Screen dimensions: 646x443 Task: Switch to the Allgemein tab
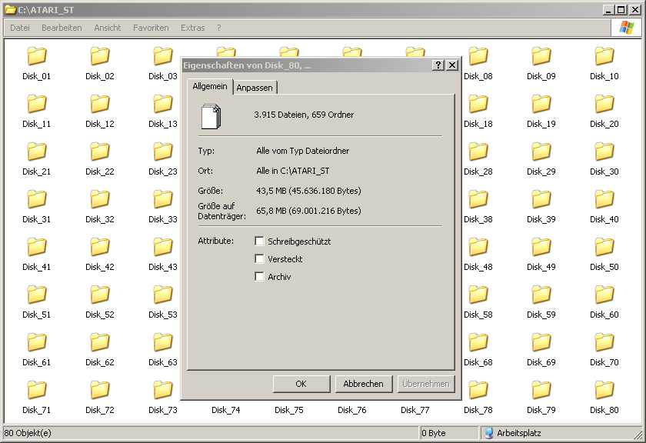(210, 86)
